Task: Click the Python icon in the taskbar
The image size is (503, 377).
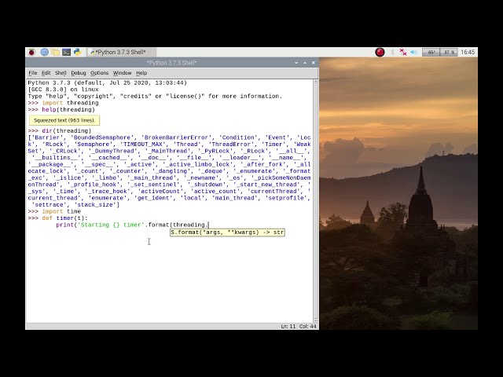Action: (77, 52)
